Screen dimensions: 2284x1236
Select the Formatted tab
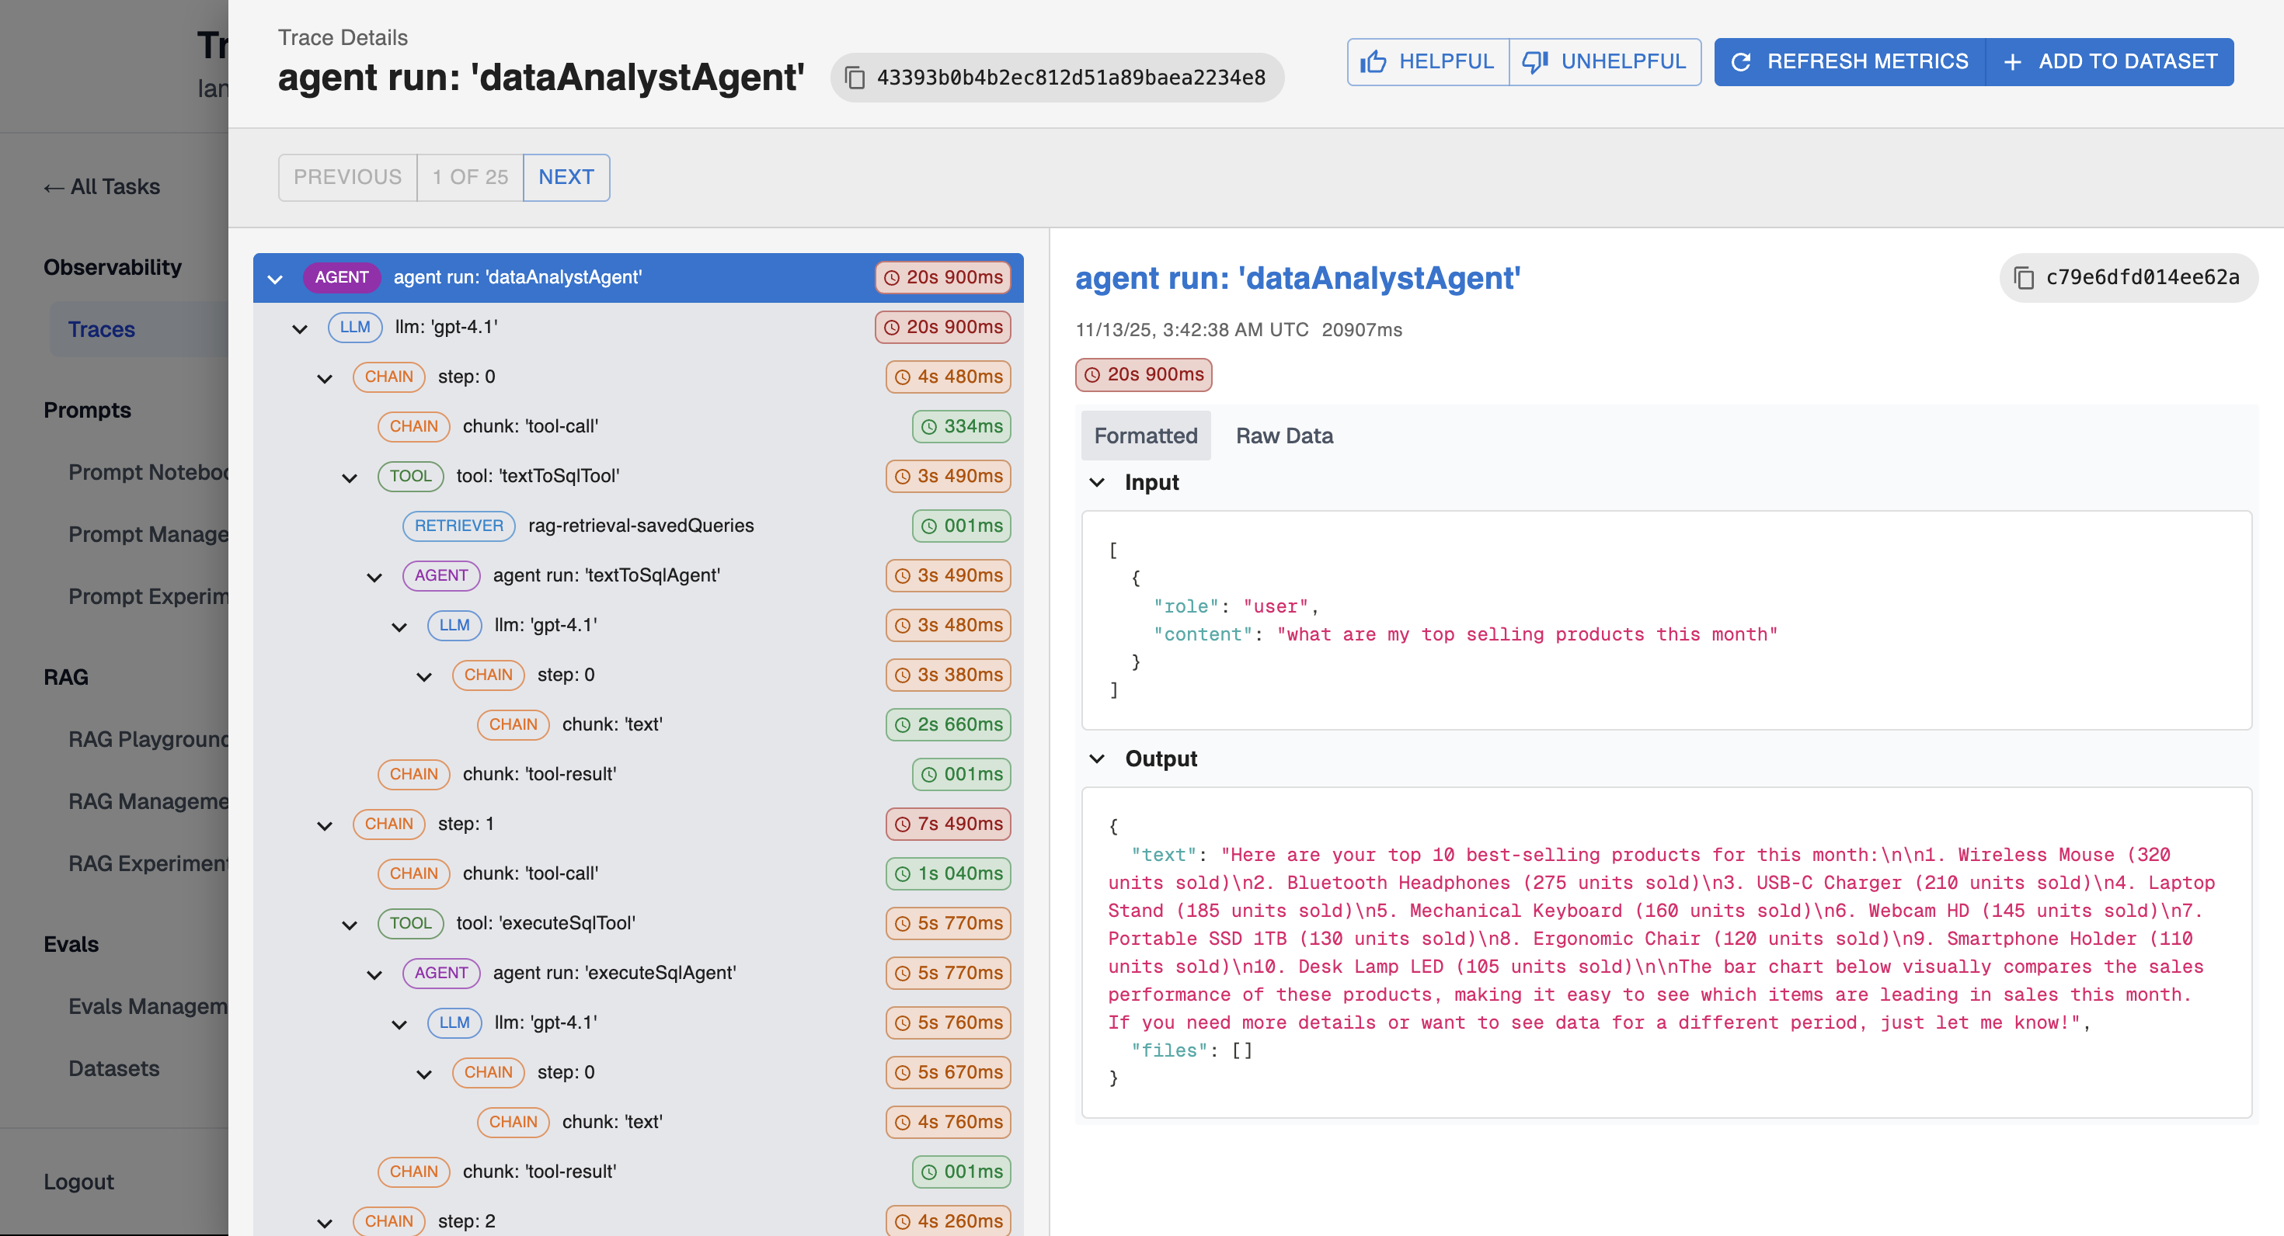pos(1144,436)
